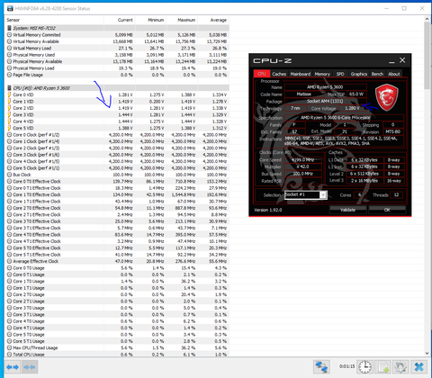Click the Bus Clock sensor icon
The width and height of the screenshot is (432, 378).
[9, 175]
